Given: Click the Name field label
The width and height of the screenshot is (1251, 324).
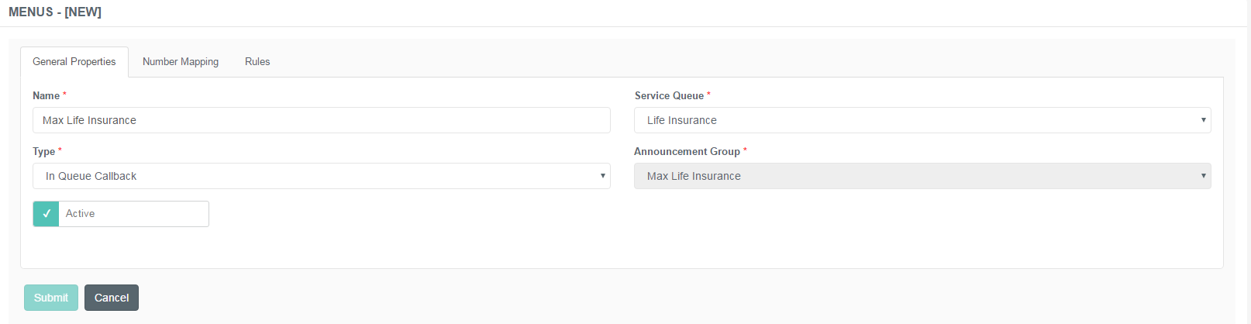Looking at the screenshot, I should (46, 95).
